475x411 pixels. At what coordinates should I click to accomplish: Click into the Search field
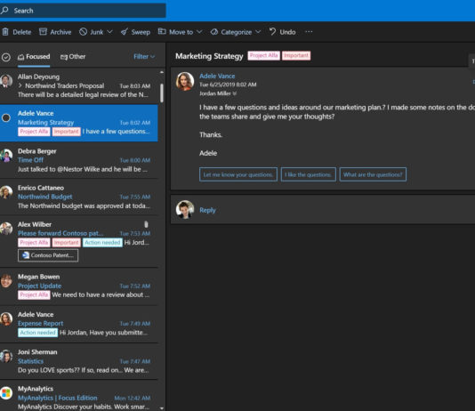pyautogui.click(x=83, y=11)
